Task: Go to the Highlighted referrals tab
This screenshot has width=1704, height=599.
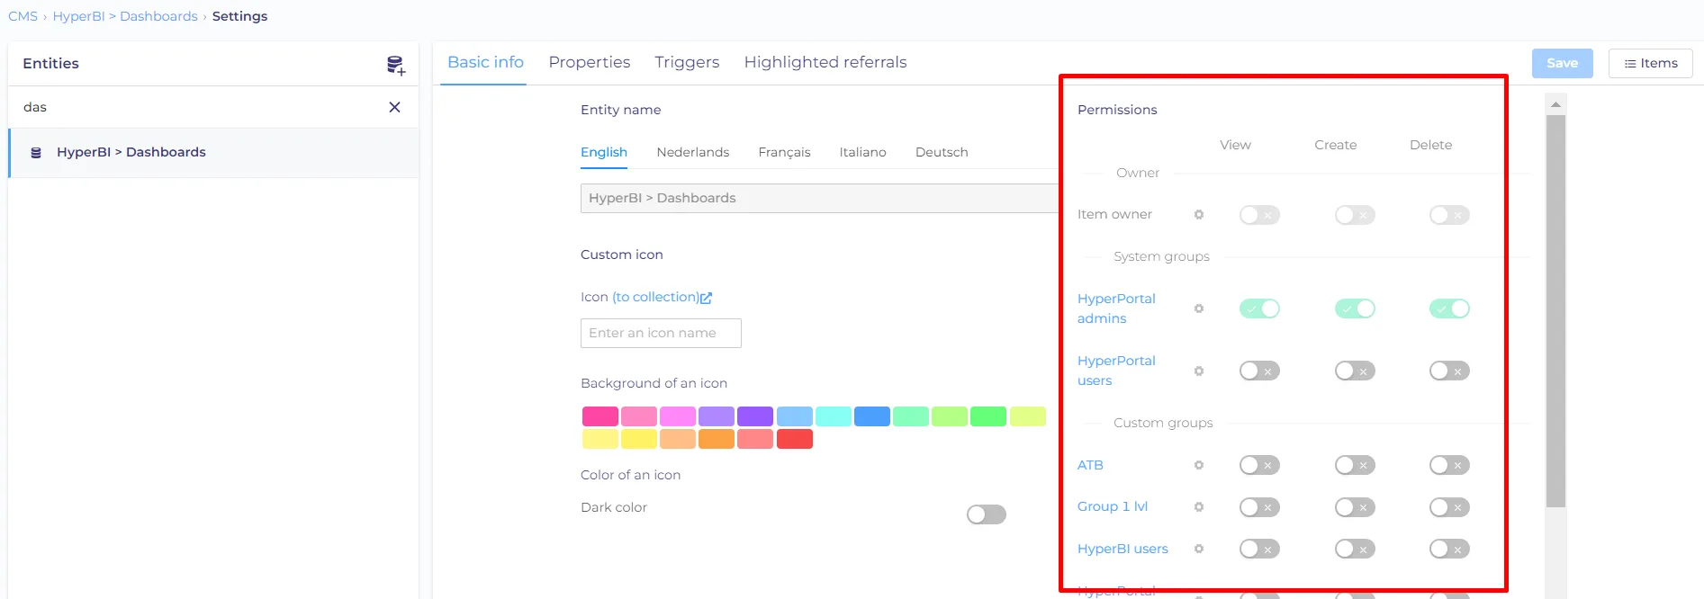Action: coord(825,62)
